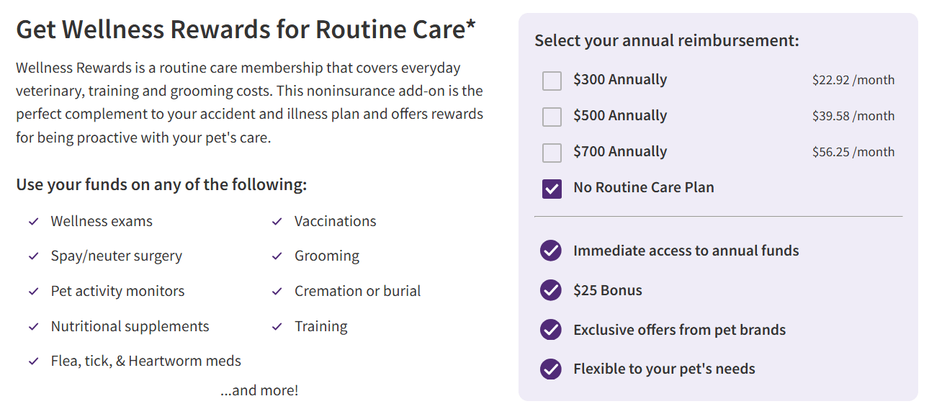Click the Flexible to your pet's needs checkmark icon
Image resolution: width=929 pixels, height=409 pixels.
click(551, 369)
